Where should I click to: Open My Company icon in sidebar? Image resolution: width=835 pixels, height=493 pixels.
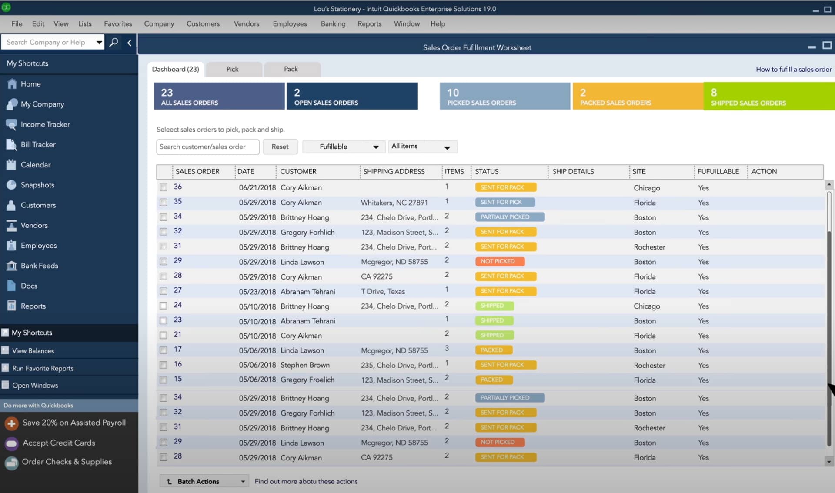coord(12,104)
